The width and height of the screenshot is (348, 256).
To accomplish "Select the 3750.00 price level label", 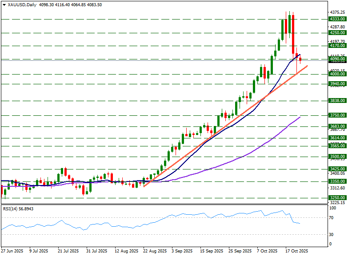I will pos(337,115).
